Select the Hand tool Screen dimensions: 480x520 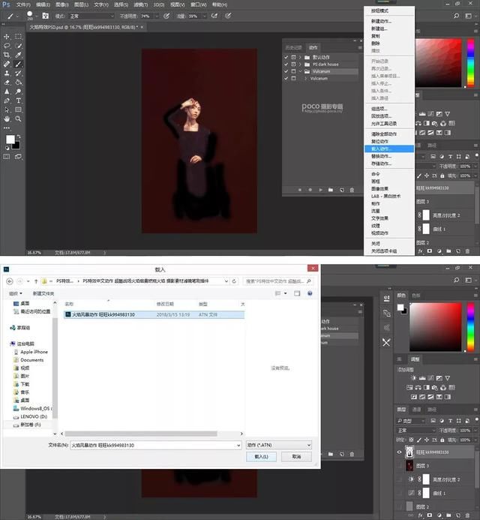(x=7, y=119)
